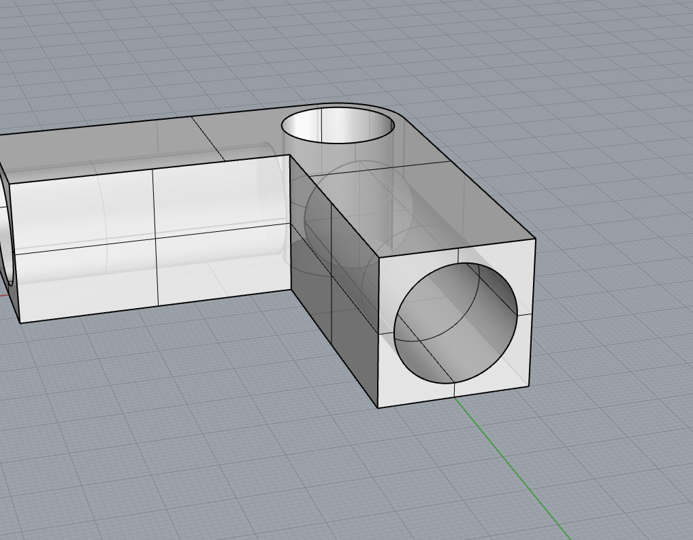693x540 pixels.
Task: Select the circular hole on the top face
Action: click(x=338, y=125)
